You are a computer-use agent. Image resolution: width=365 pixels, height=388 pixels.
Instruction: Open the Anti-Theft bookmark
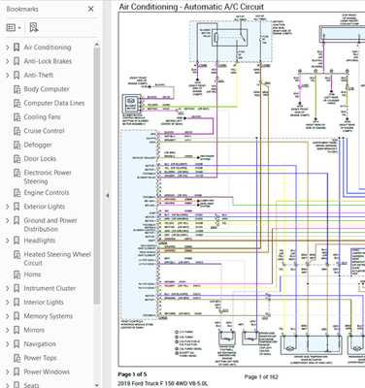point(39,75)
